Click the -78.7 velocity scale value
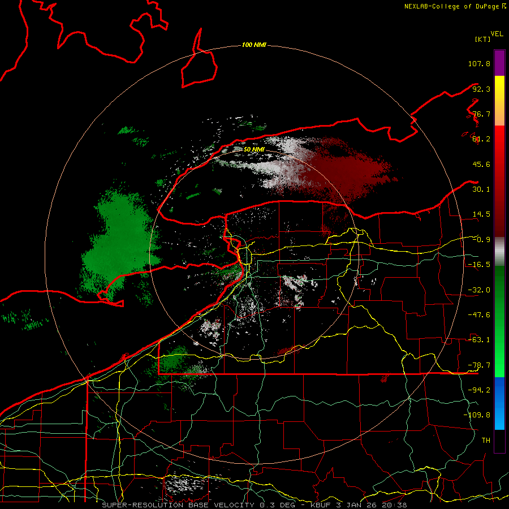Image resolution: width=509 pixels, height=509 pixels. (x=479, y=365)
